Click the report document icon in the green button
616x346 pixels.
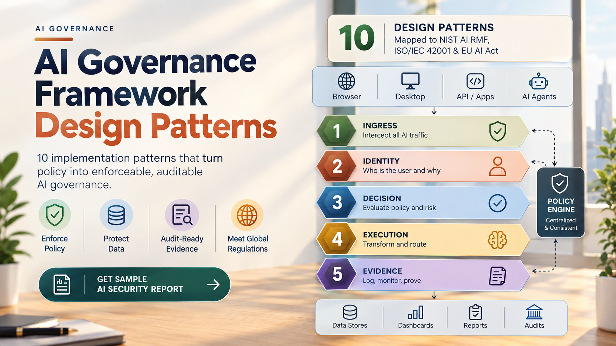[62, 285]
